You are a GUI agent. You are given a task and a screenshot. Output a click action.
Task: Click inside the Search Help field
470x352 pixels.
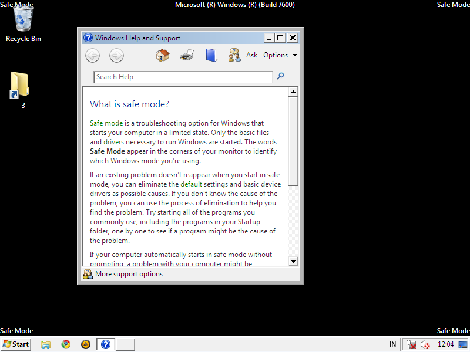point(183,77)
